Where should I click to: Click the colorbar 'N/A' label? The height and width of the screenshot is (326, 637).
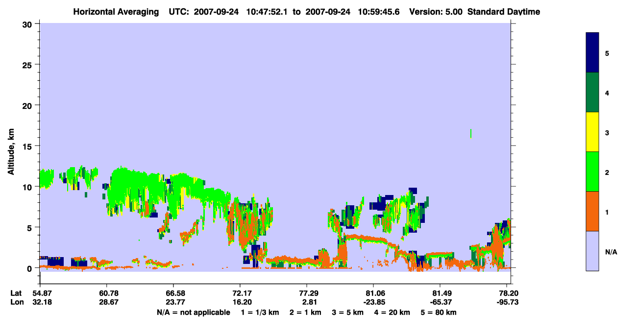pyautogui.click(x=611, y=252)
